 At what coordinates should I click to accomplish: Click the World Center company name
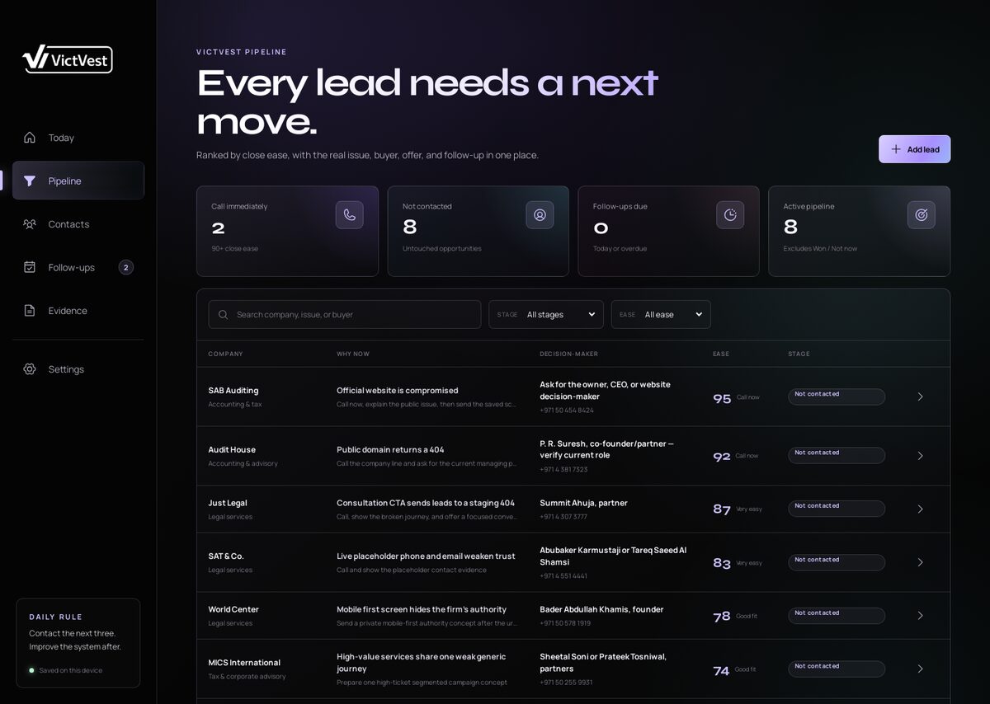(x=233, y=610)
